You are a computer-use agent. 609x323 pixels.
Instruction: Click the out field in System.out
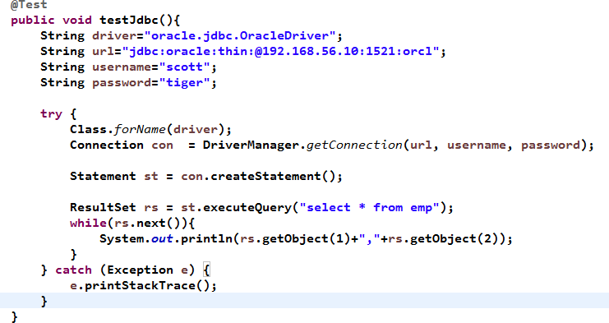162,238
